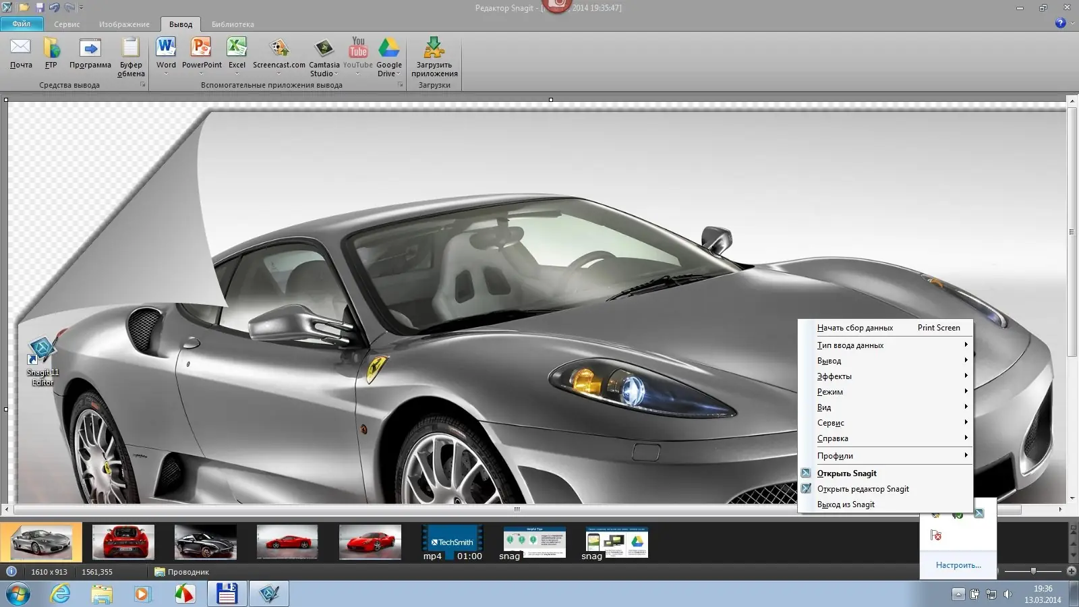Screen dimensions: 1079x607
Task: Expand the Camtasia Studio dropdown
Action: pyautogui.click(x=335, y=73)
